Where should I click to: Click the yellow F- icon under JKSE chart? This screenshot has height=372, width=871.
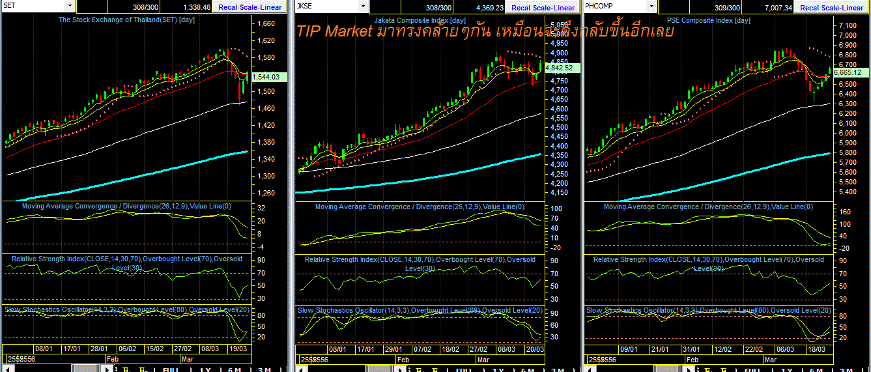[436, 369]
